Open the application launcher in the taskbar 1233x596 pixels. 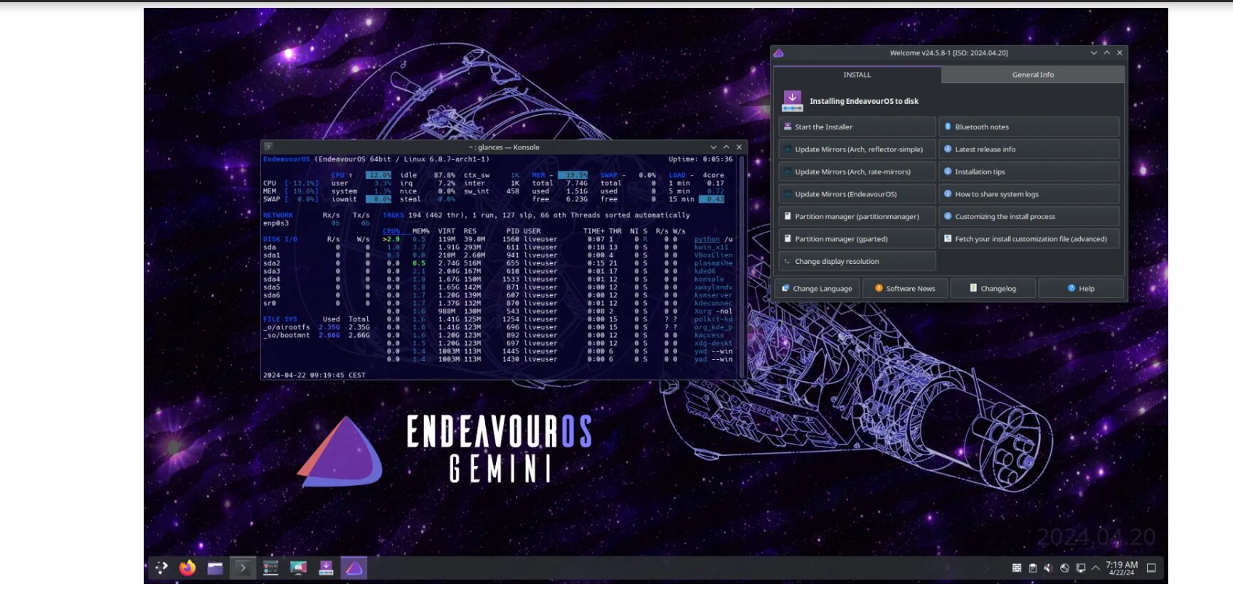coord(162,568)
